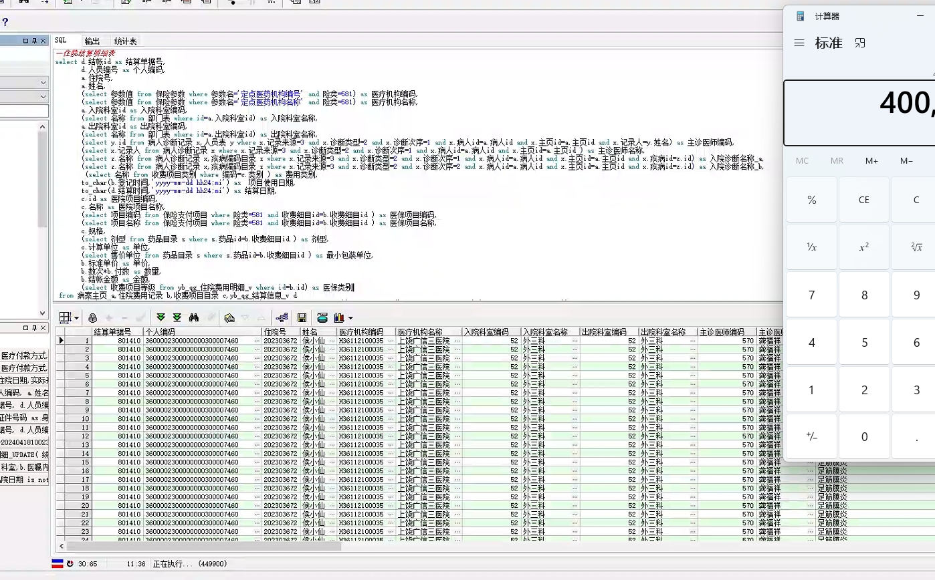
Task: Click the calculator x² button
Action: (864, 247)
